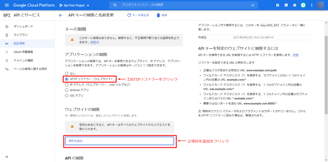The width and height of the screenshot is (328, 162).
Task: Focus the products and resources search field
Action: pos(184,5)
